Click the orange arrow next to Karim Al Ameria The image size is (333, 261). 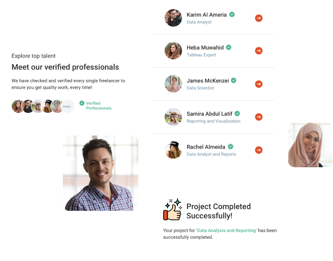pyautogui.click(x=259, y=18)
